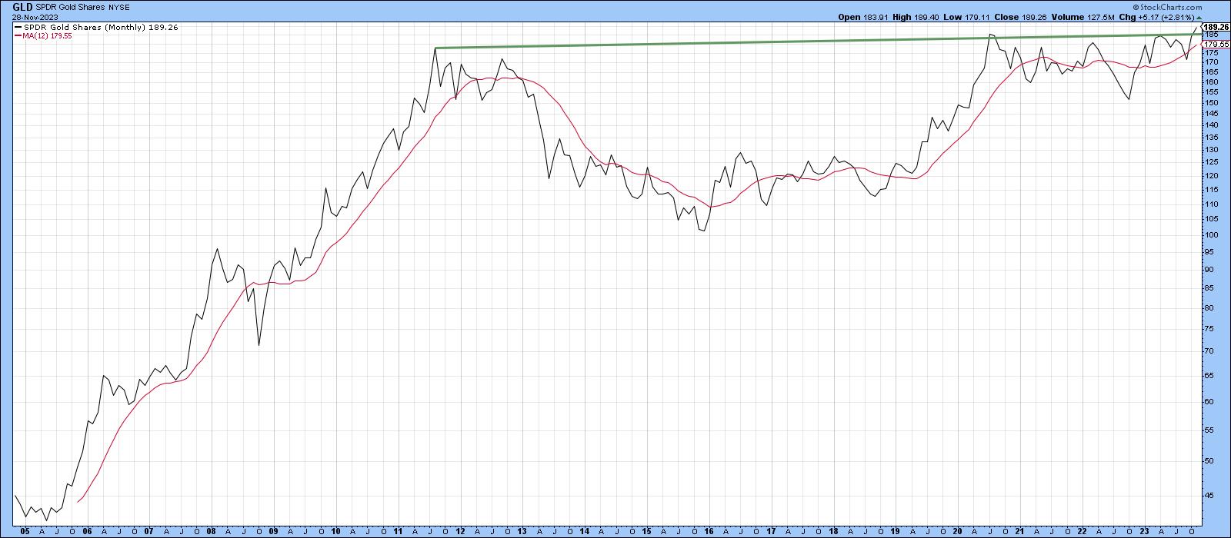Screen dimensions: 1231x538
Task: Click the 90 price level on the right axis
Action: [1209, 269]
